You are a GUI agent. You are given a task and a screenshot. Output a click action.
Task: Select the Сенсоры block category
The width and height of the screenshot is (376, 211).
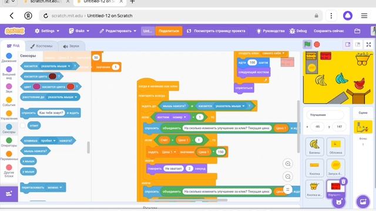tap(9, 129)
